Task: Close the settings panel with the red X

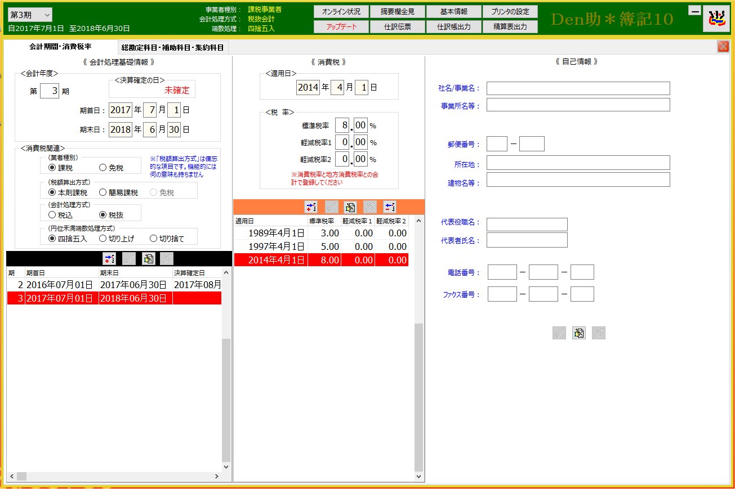Action: coord(723,47)
